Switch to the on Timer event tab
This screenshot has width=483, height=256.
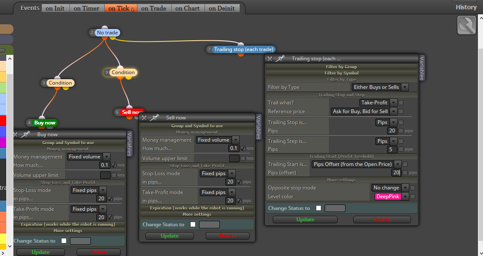coord(87,8)
